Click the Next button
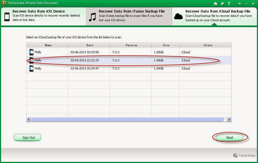Image resolution: width=258 pixels, height=163 pixels. pos(229,138)
